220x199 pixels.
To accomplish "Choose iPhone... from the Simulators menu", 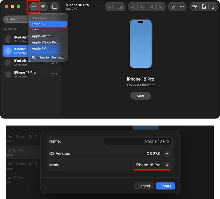I will (x=48, y=24).
